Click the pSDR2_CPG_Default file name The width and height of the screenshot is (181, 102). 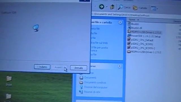[x=142, y=40]
